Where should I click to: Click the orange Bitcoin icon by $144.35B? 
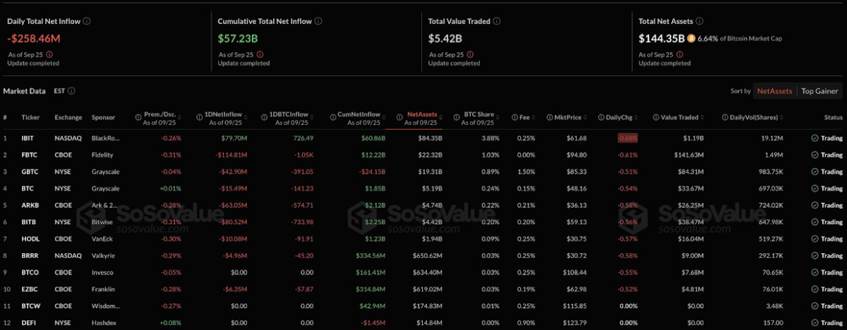coord(692,38)
